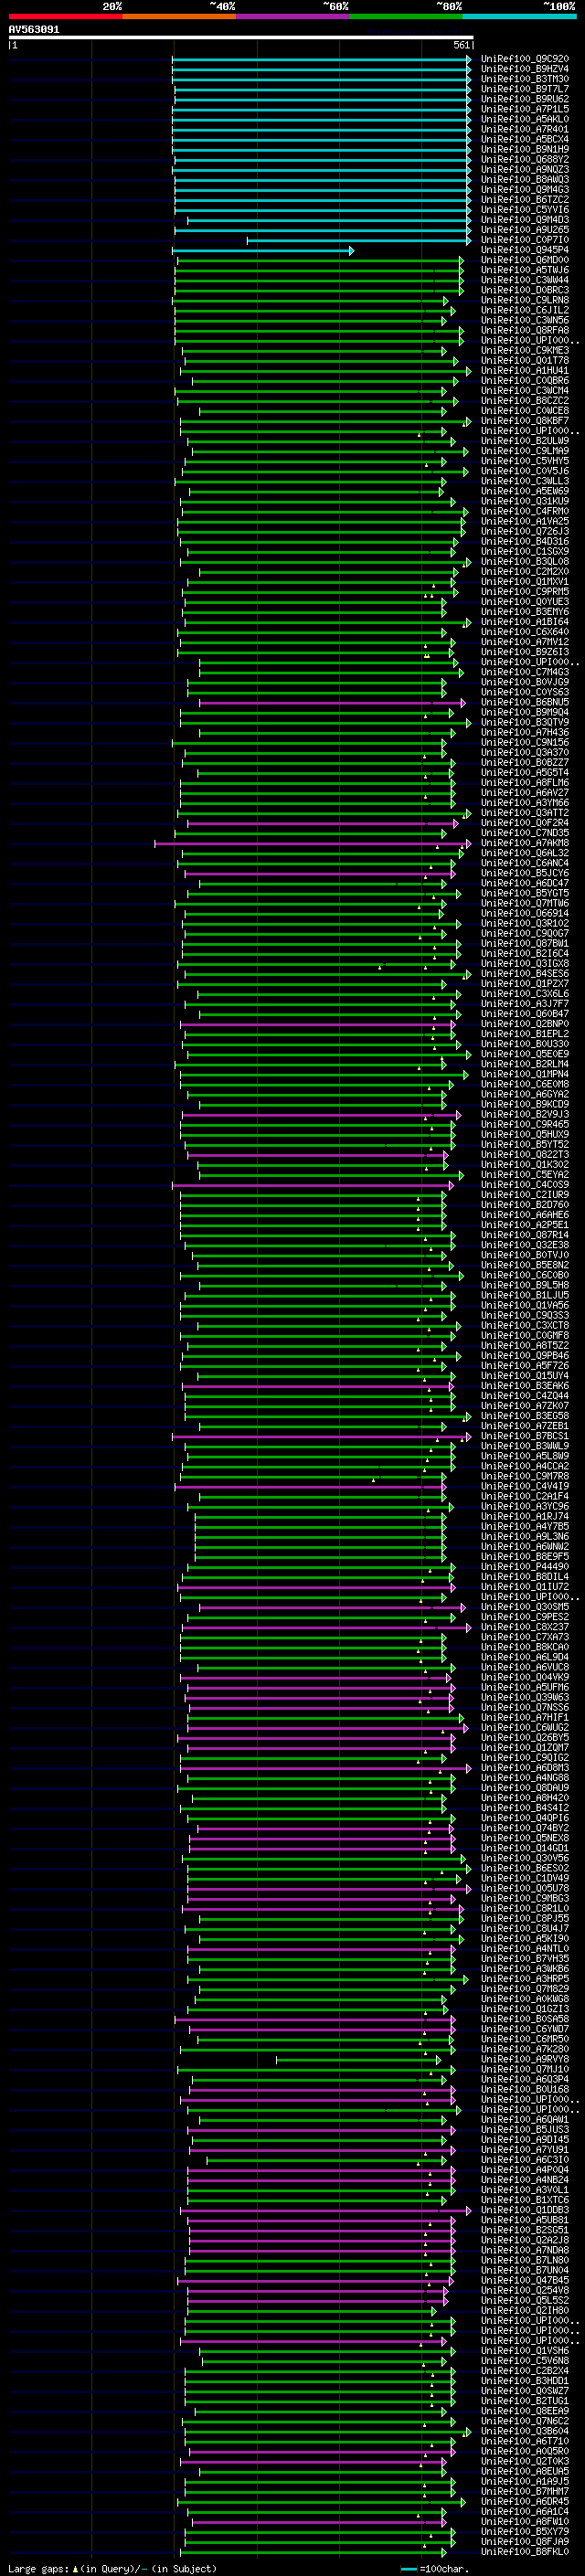Click the orange ~40% identity legend bar
Image resolution: width=585 pixels, height=2576 pixels.
click(179, 16)
